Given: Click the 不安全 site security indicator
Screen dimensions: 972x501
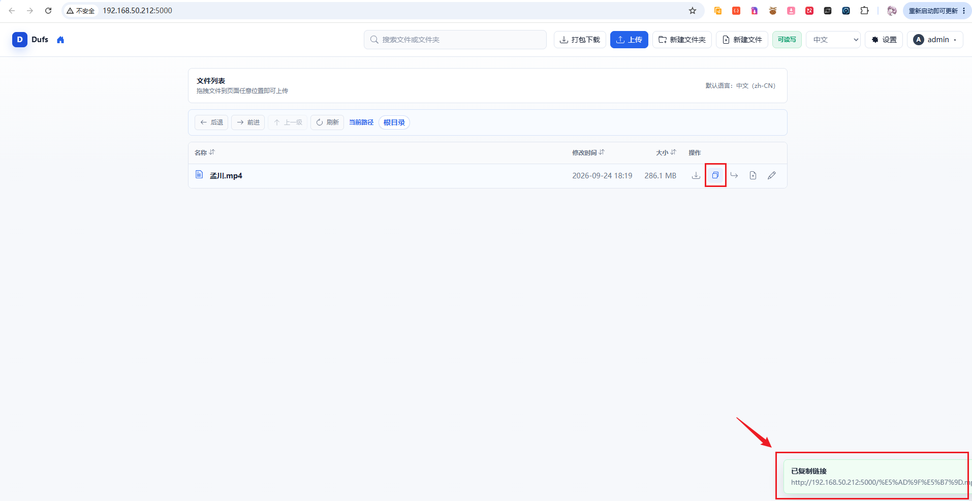Looking at the screenshot, I should 81,11.
